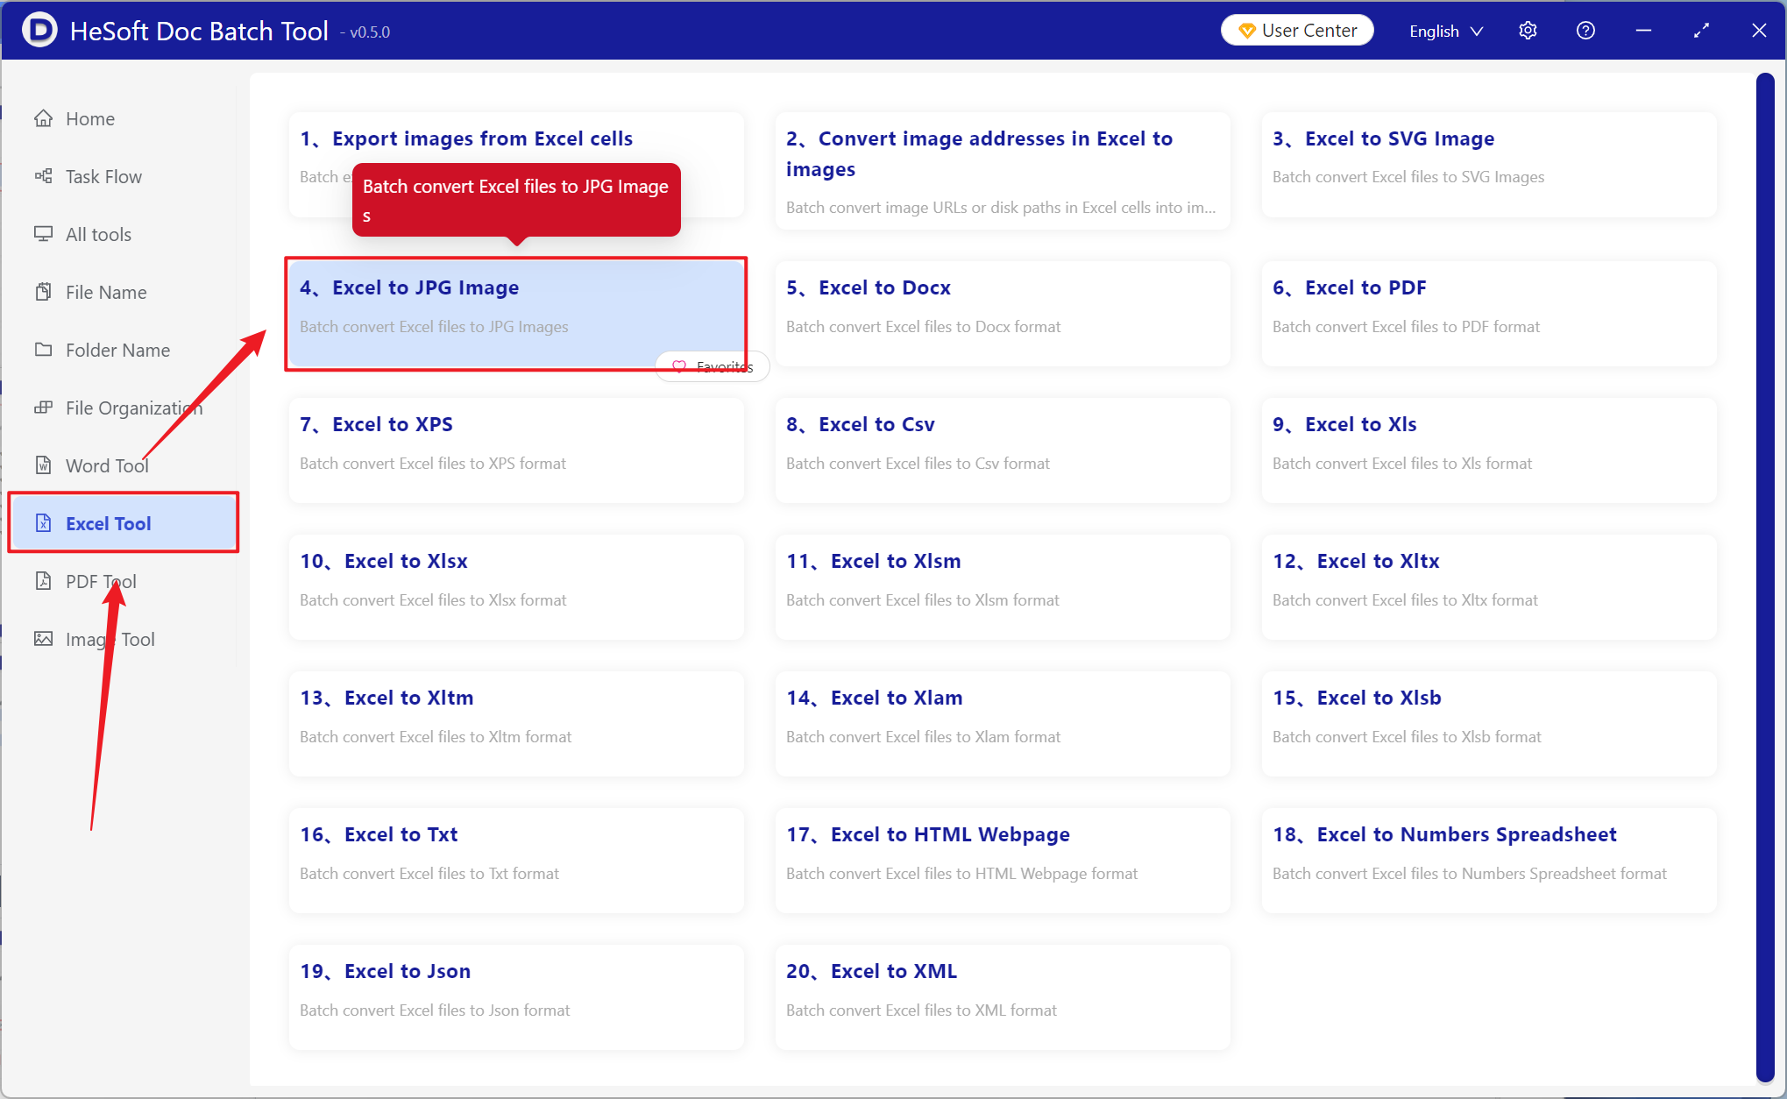Viewport: 1787px width, 1099px height.
Task: Toggle fullscreen with the expand arrows icon
Action: click(1701, 31)
